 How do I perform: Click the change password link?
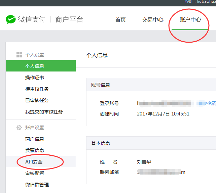pos(208,103)
